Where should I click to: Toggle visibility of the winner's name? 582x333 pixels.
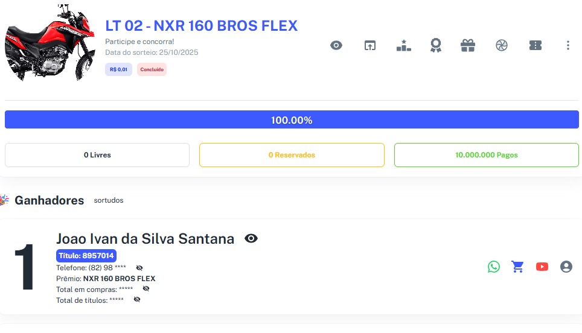[x=251, y=239]
